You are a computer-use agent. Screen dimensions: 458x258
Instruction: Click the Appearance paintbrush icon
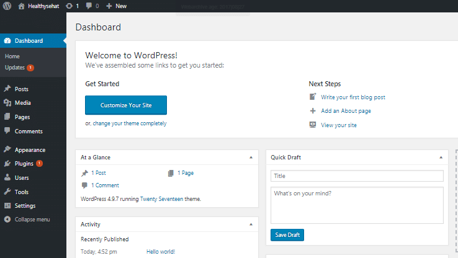click(x=7, y=149)
